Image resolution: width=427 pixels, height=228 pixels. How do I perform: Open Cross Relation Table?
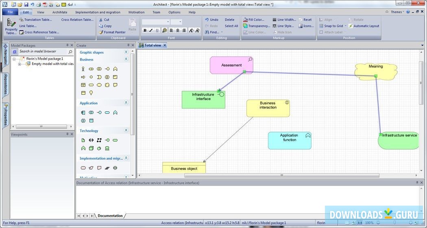tap(77, 20)
